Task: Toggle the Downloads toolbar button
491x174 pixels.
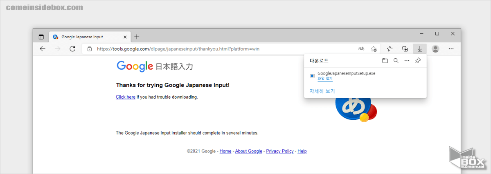Action: [x=420, y=49]
